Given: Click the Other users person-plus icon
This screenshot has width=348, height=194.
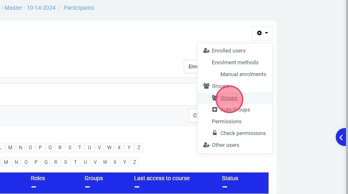Looking at the screenshot, I should click(207, 145).
